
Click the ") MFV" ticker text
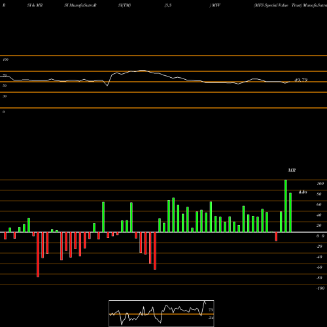point(215,5)
